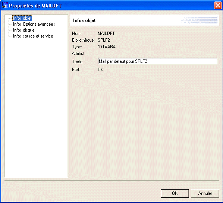Click the striped header decoration graphic

point(199,20)
